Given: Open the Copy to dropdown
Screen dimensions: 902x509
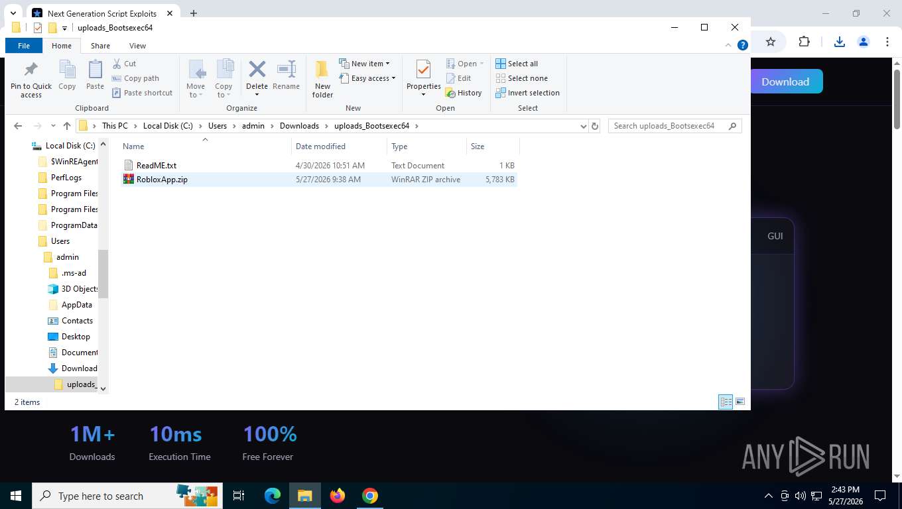Looking at the screenshot, I should pos(224,80).
